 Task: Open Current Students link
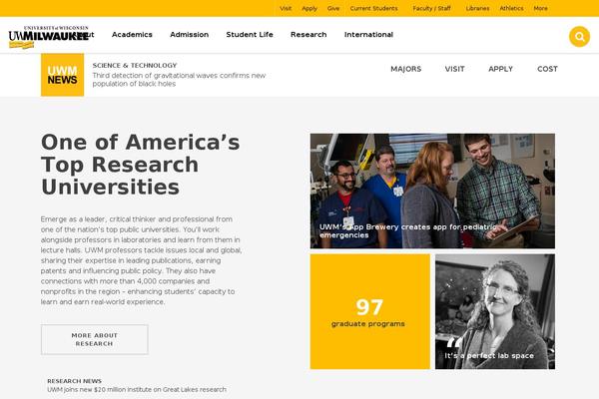373,8
